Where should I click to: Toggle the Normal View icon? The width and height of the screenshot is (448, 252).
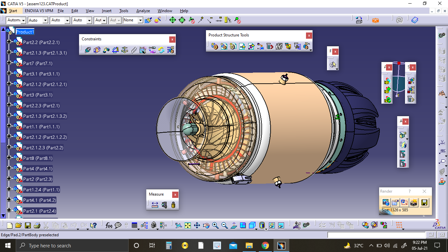(x=234, y=225)
